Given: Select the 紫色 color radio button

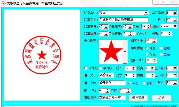Looking at the screenshot, I should (x=161, y=54).
